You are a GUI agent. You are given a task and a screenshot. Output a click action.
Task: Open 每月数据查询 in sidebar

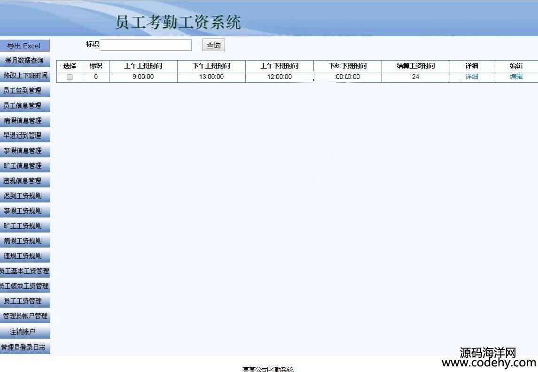click(25, 61)
